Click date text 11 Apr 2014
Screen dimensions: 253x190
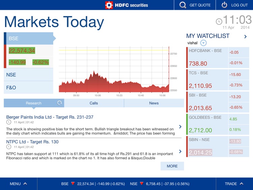click(236, 27)
